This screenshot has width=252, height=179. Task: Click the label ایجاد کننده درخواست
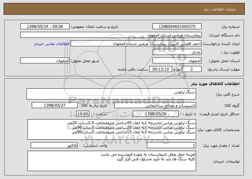tap(221, 44)
